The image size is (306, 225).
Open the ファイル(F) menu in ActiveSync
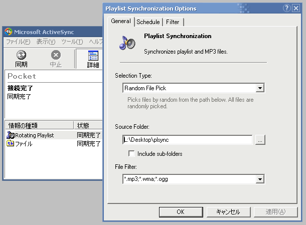[x=18, y=42]
